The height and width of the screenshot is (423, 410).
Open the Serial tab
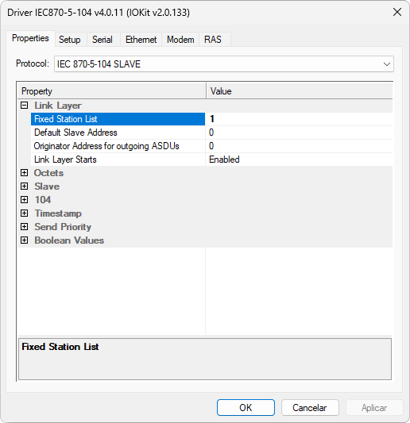click(x=102, y=40)
